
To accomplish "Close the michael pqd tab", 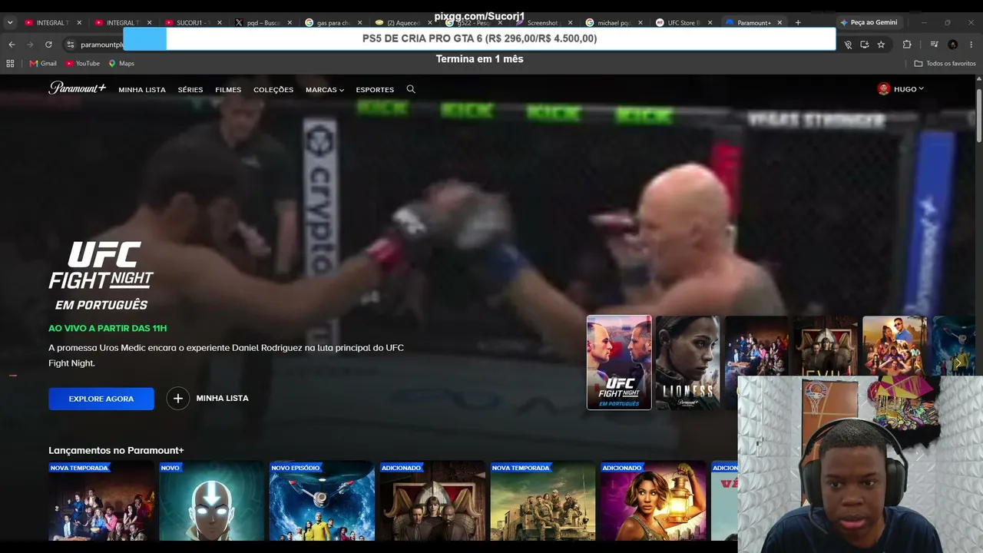I will click(640, 23).
